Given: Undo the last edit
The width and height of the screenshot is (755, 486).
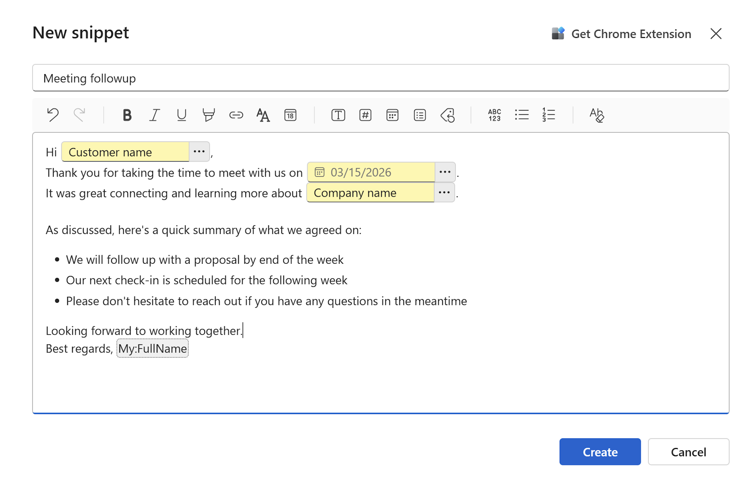Looking at the screenshot, I should 53,115.
